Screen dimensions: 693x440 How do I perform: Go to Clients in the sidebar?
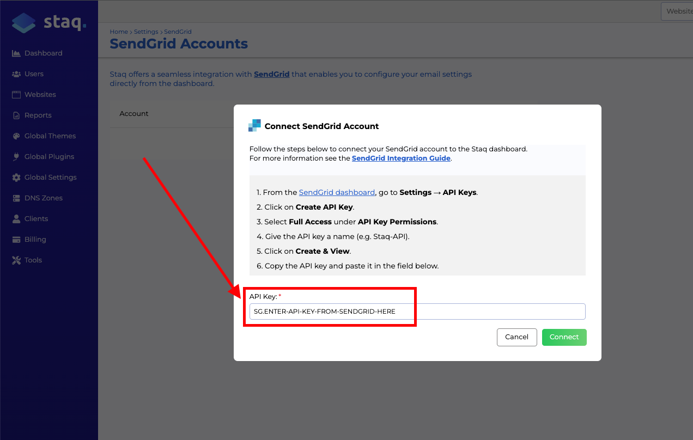coord(30,219)
